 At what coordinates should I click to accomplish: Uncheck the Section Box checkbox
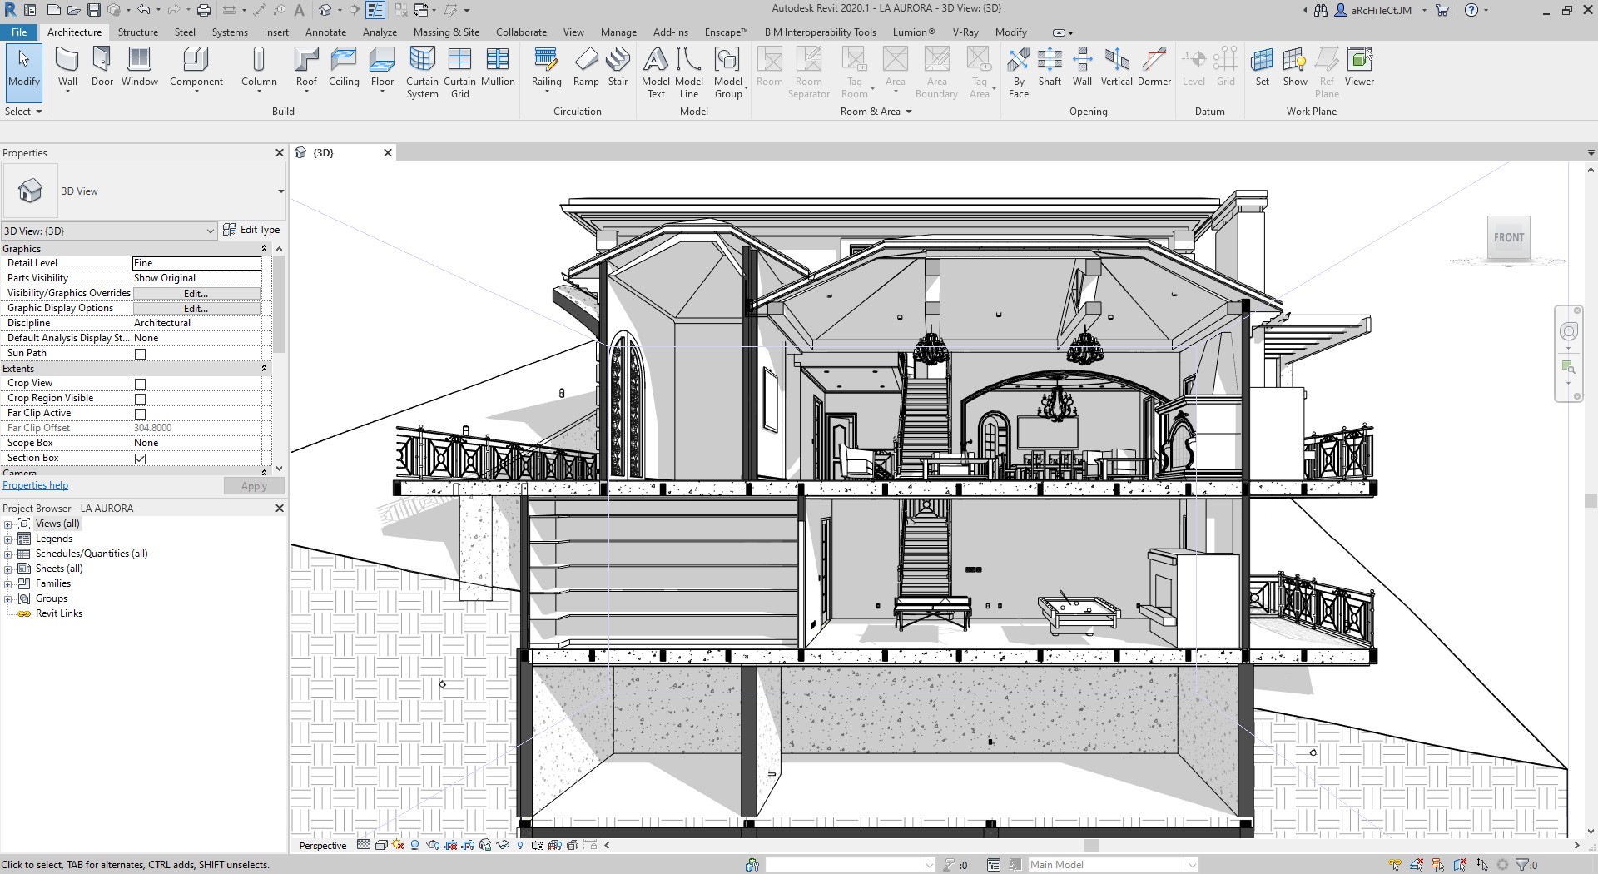tap(141, 459)
